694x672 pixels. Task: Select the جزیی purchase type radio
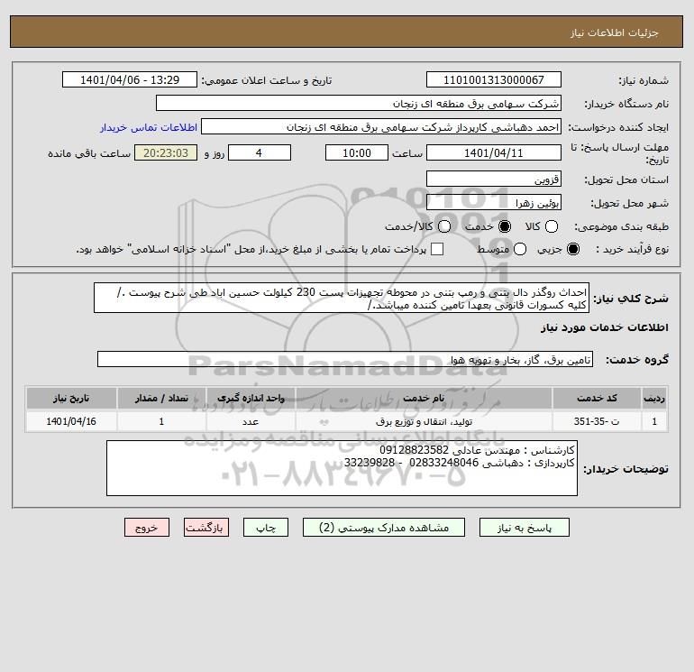pos(572,249)
